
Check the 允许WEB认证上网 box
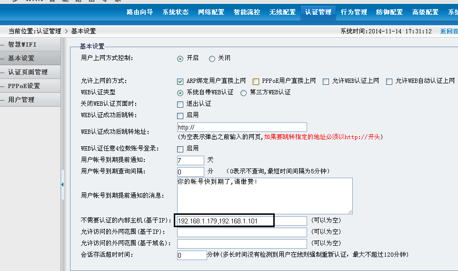(326, 81)
